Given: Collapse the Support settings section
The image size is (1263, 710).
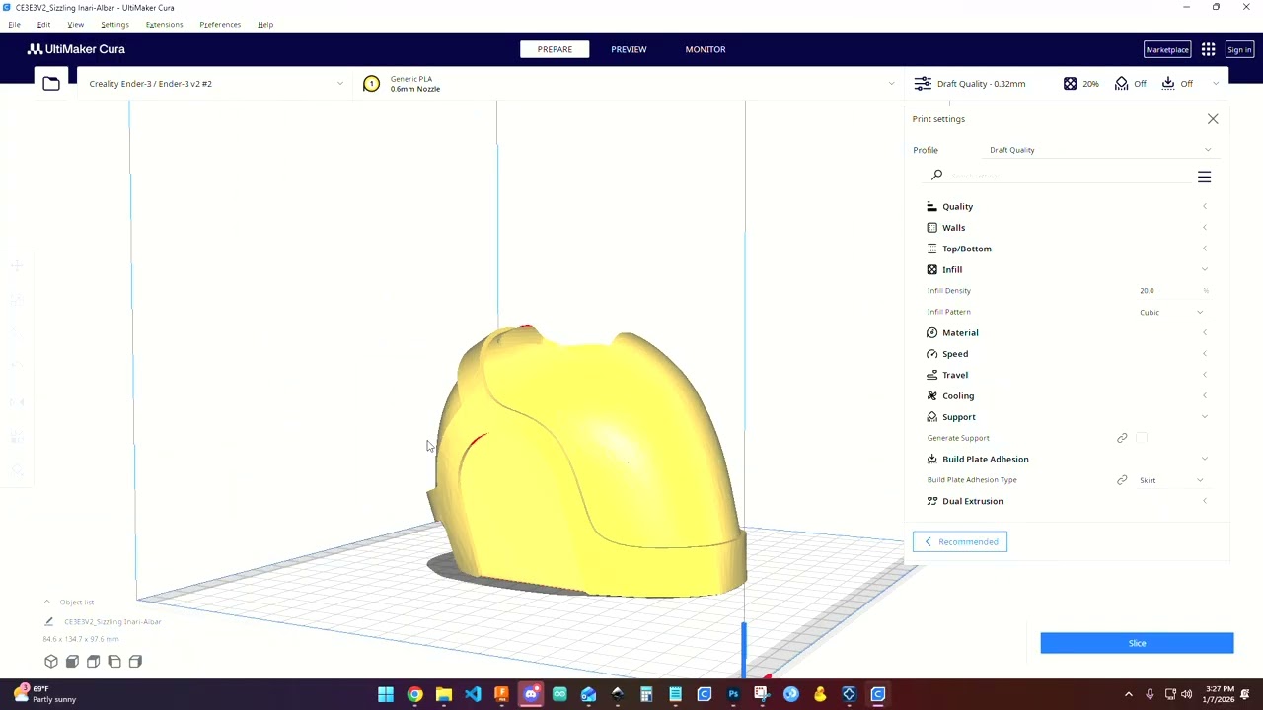Looking at the screenshot, I should (1068, 417).
